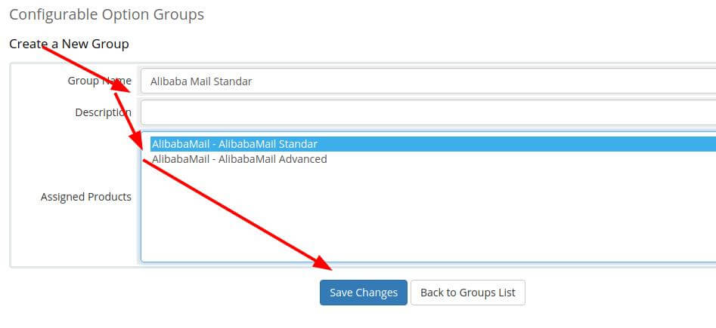This screenshot has height=328, width=716.
Task: Click the Description label
Action: tap(103, 112)
